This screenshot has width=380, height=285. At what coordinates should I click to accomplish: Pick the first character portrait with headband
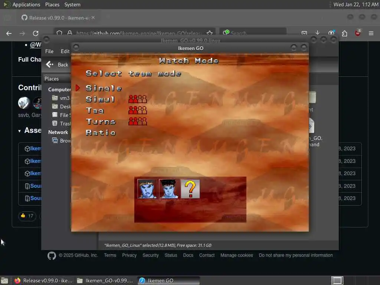(x=147, y=189)
